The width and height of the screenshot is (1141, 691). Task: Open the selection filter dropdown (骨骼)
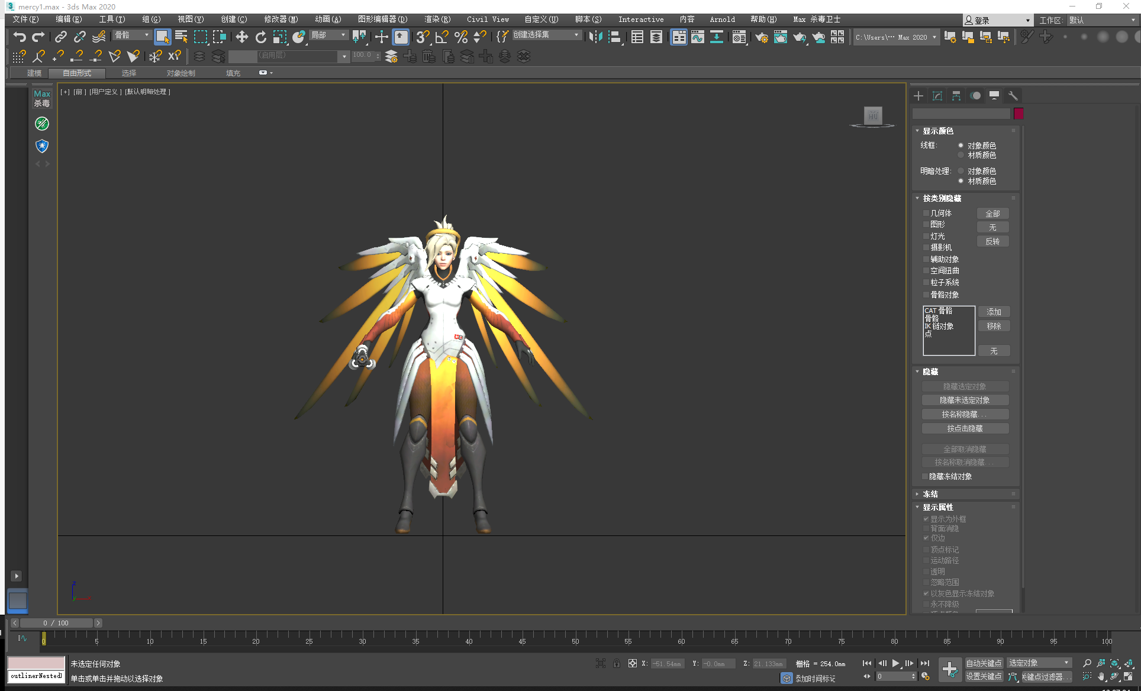click(133, 35)
